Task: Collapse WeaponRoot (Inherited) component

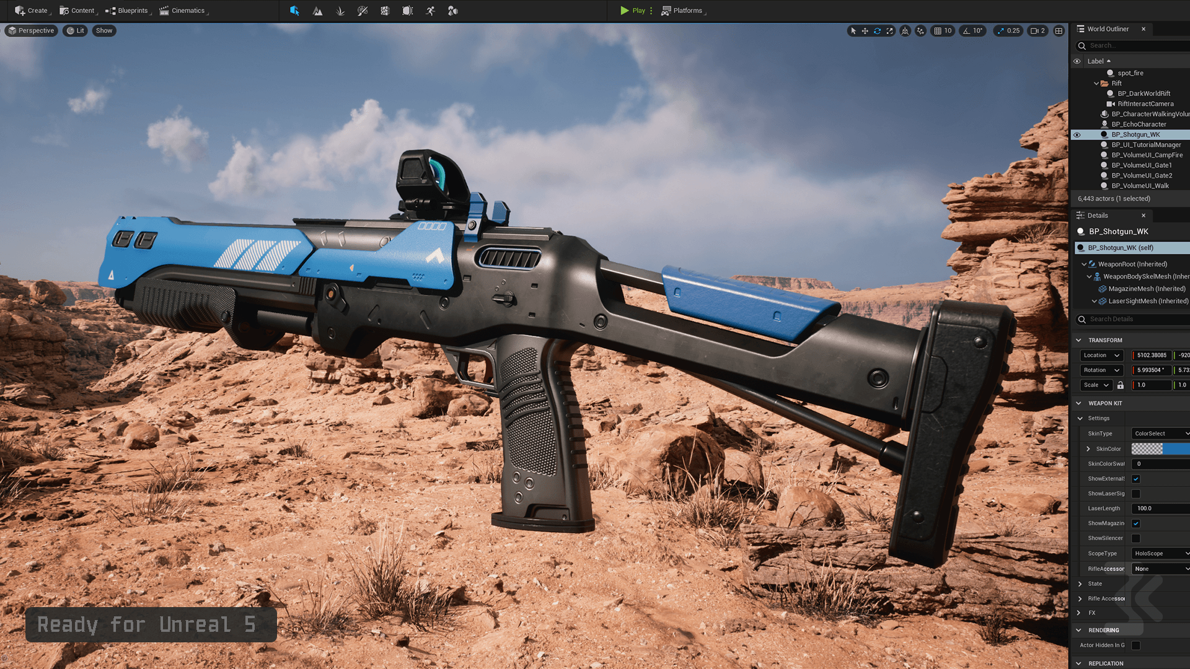Action: [x=1084, y=264]
